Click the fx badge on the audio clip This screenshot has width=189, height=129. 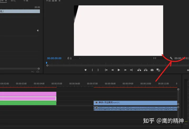tap(96, 108)
